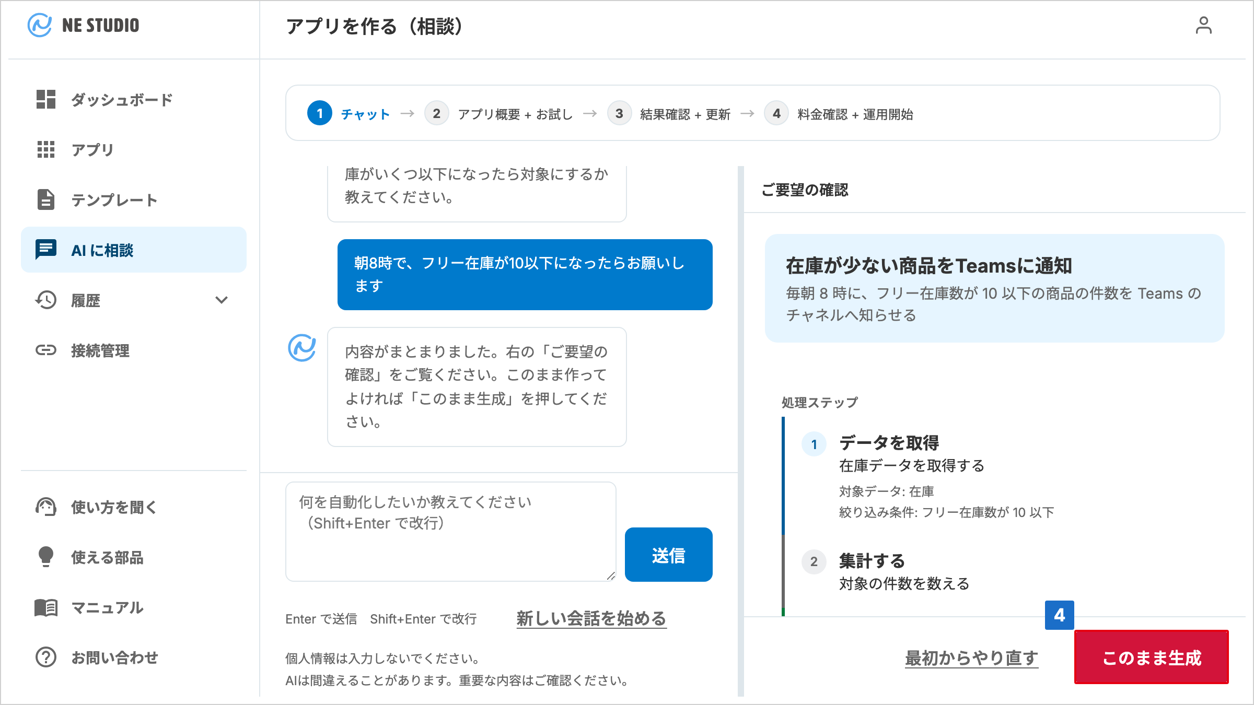
Task: Select step 4 料金確認 + 運用開始
Action: [839, 113]
